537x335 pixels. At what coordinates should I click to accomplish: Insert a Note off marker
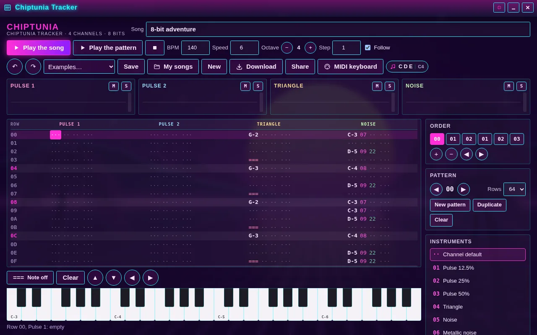30,278
